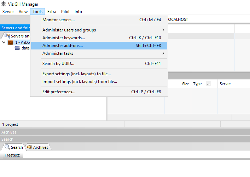The height and width of the screenshot is (177, 250).
Task: Select the VizDb server icon in the tree
Action: coord(11,42)
